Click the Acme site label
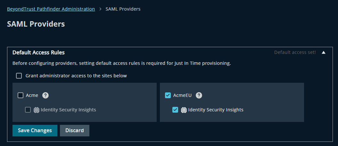This screenshot has height=146, width=338. tap(32, 95)
